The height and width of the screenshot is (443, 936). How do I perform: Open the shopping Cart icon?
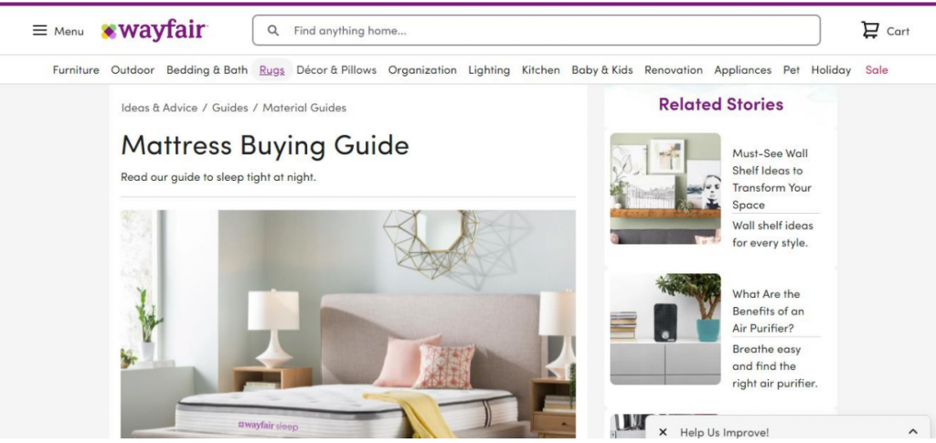[870, 30]
